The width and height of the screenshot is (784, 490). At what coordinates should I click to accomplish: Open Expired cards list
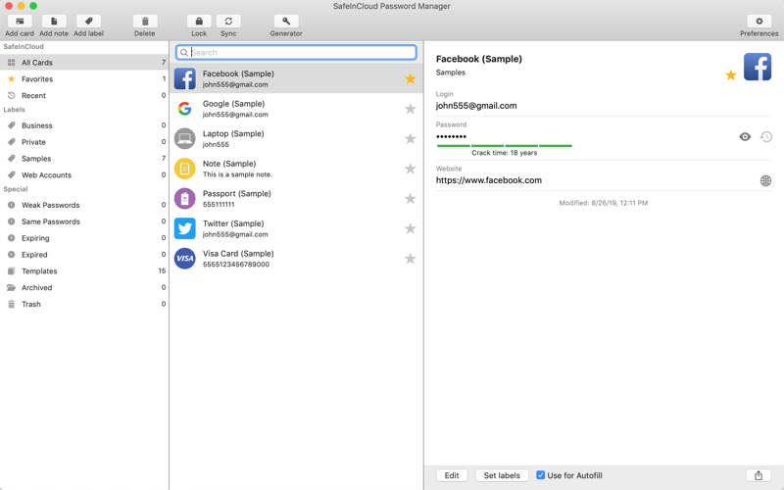click(x=84, y=255)
